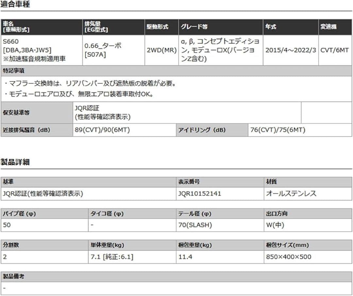Select the JQR認証(性能等確認済表示) cell under 基準
353x296 pixels.
tap(89, 194)
